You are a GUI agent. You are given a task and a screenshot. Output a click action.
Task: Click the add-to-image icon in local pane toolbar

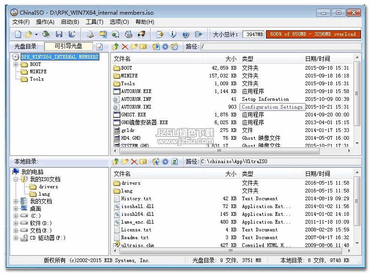(x=156, y=162)
